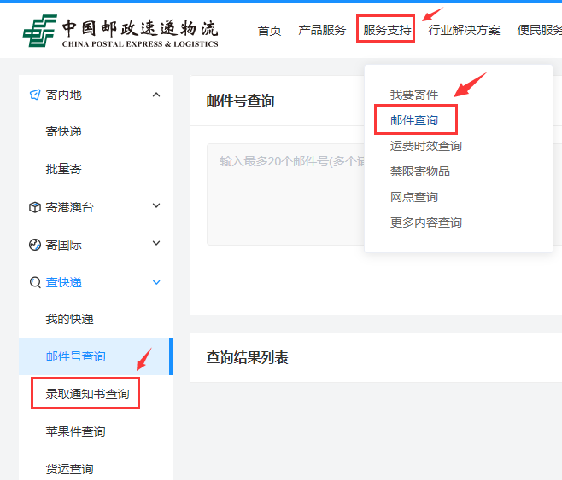
Task: Expand the 寄港澳台 section chevron
Action: point(155,206)
